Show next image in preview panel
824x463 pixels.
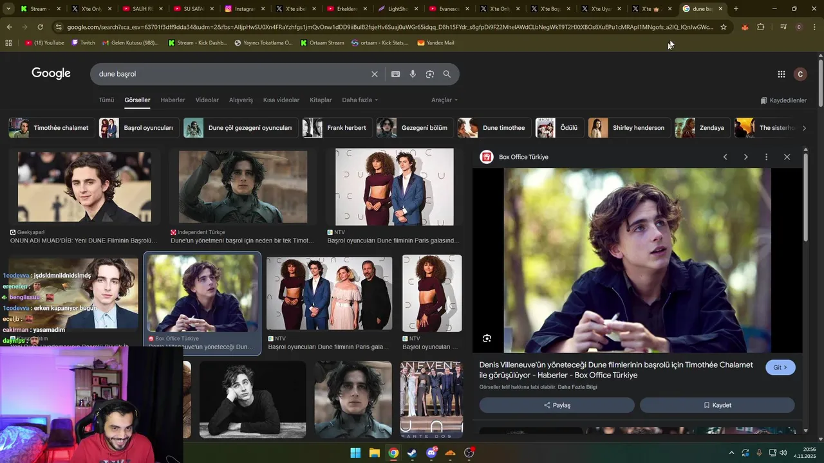click(x=745, y=157)
